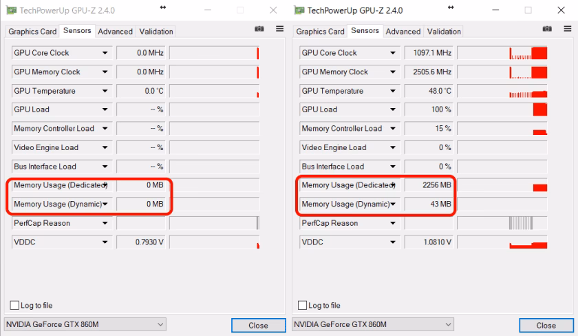Open the hamburger menu in left window
This screenshot has width=578, height=336.
point(279,29)
